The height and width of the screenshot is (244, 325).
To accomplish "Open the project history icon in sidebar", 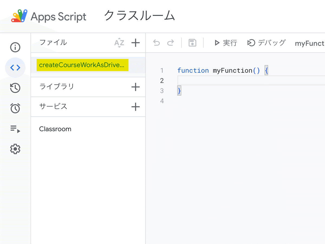I will click(15, 88).
